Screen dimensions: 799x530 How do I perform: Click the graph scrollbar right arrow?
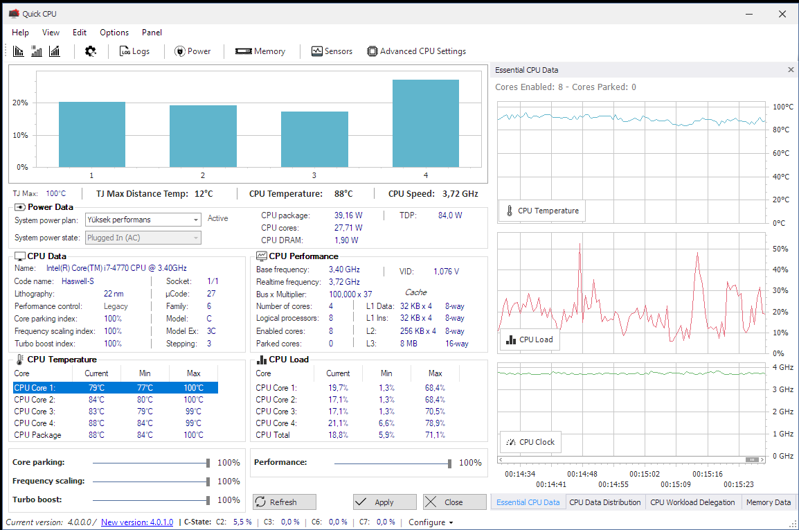pos(762,459)
